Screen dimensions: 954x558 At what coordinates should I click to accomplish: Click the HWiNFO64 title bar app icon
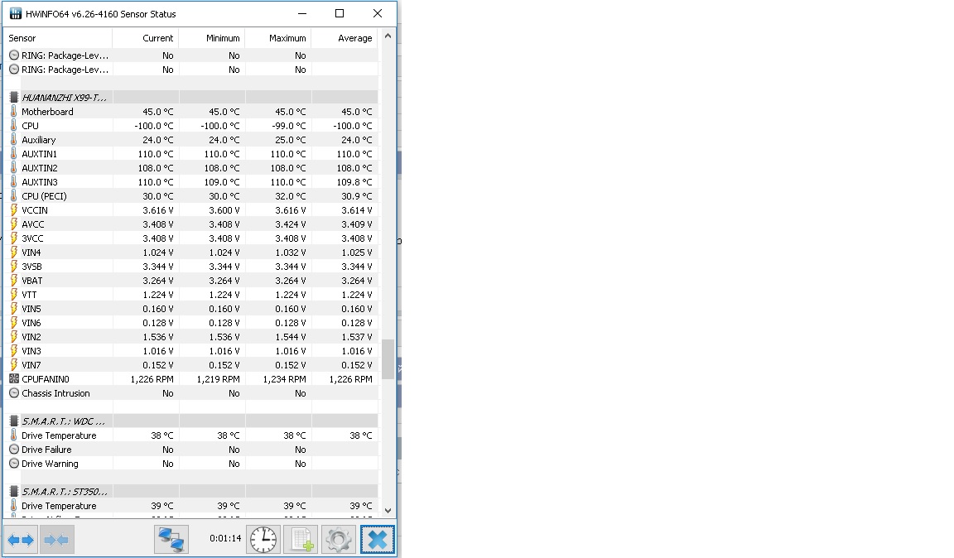pos(15,13)
